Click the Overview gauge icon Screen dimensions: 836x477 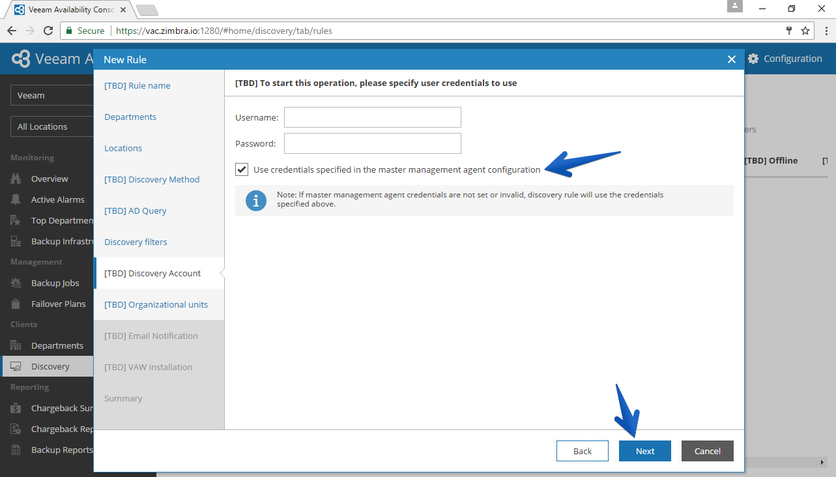(16, 179)
